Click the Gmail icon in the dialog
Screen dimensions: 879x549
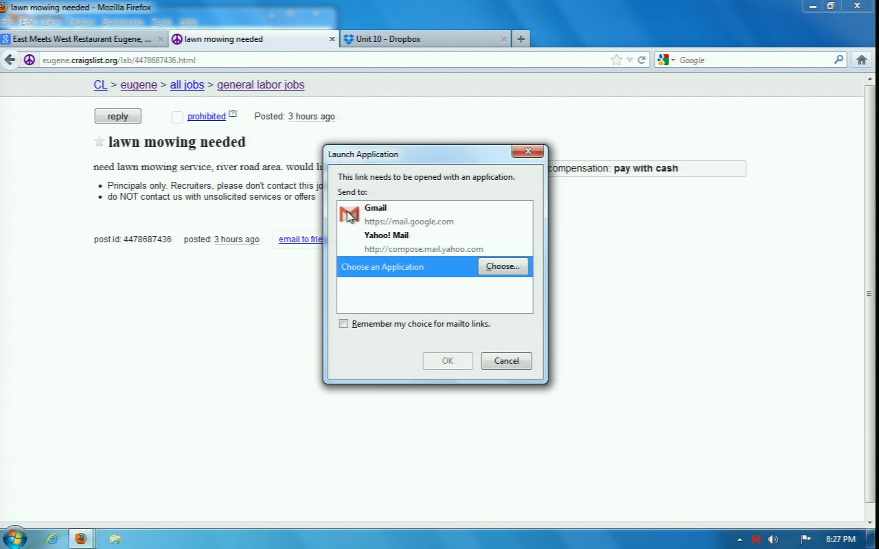pos(350,215)
